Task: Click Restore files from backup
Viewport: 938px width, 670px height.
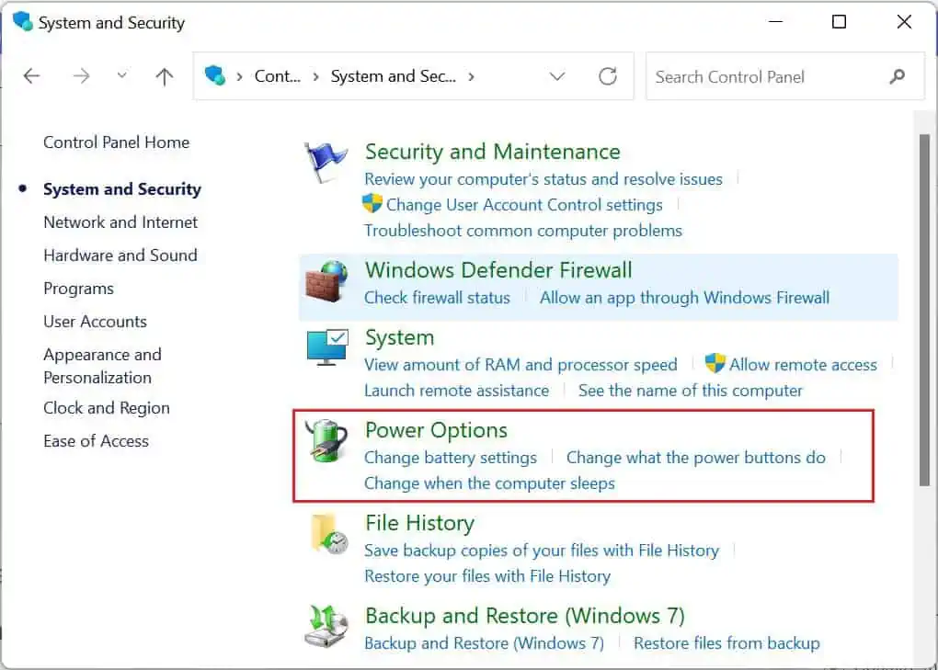Action: (726, 643)
